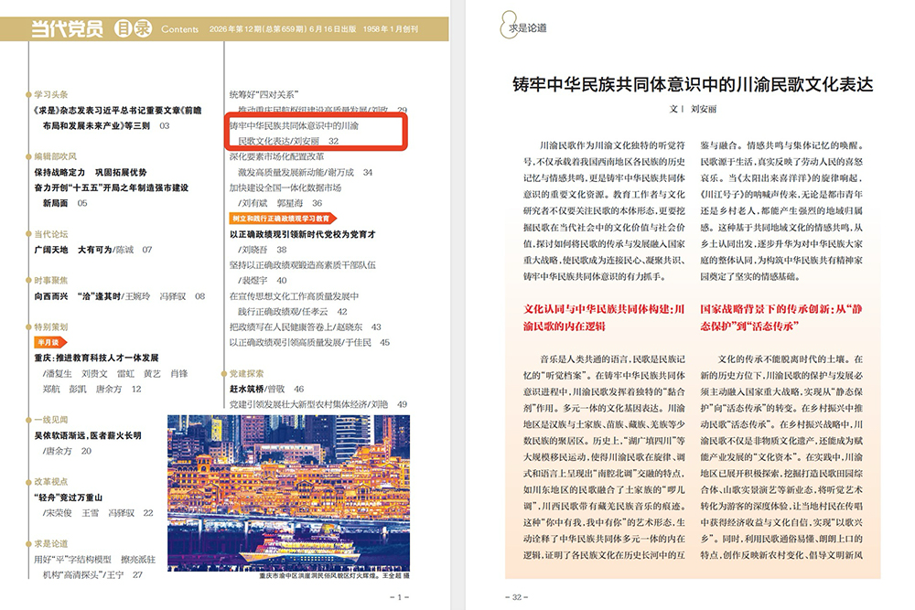Screen dimensions: 915x610
Task: Open entry 把政绩写在人民健康答卷上/赵晓东
Action: coord(305,327)
